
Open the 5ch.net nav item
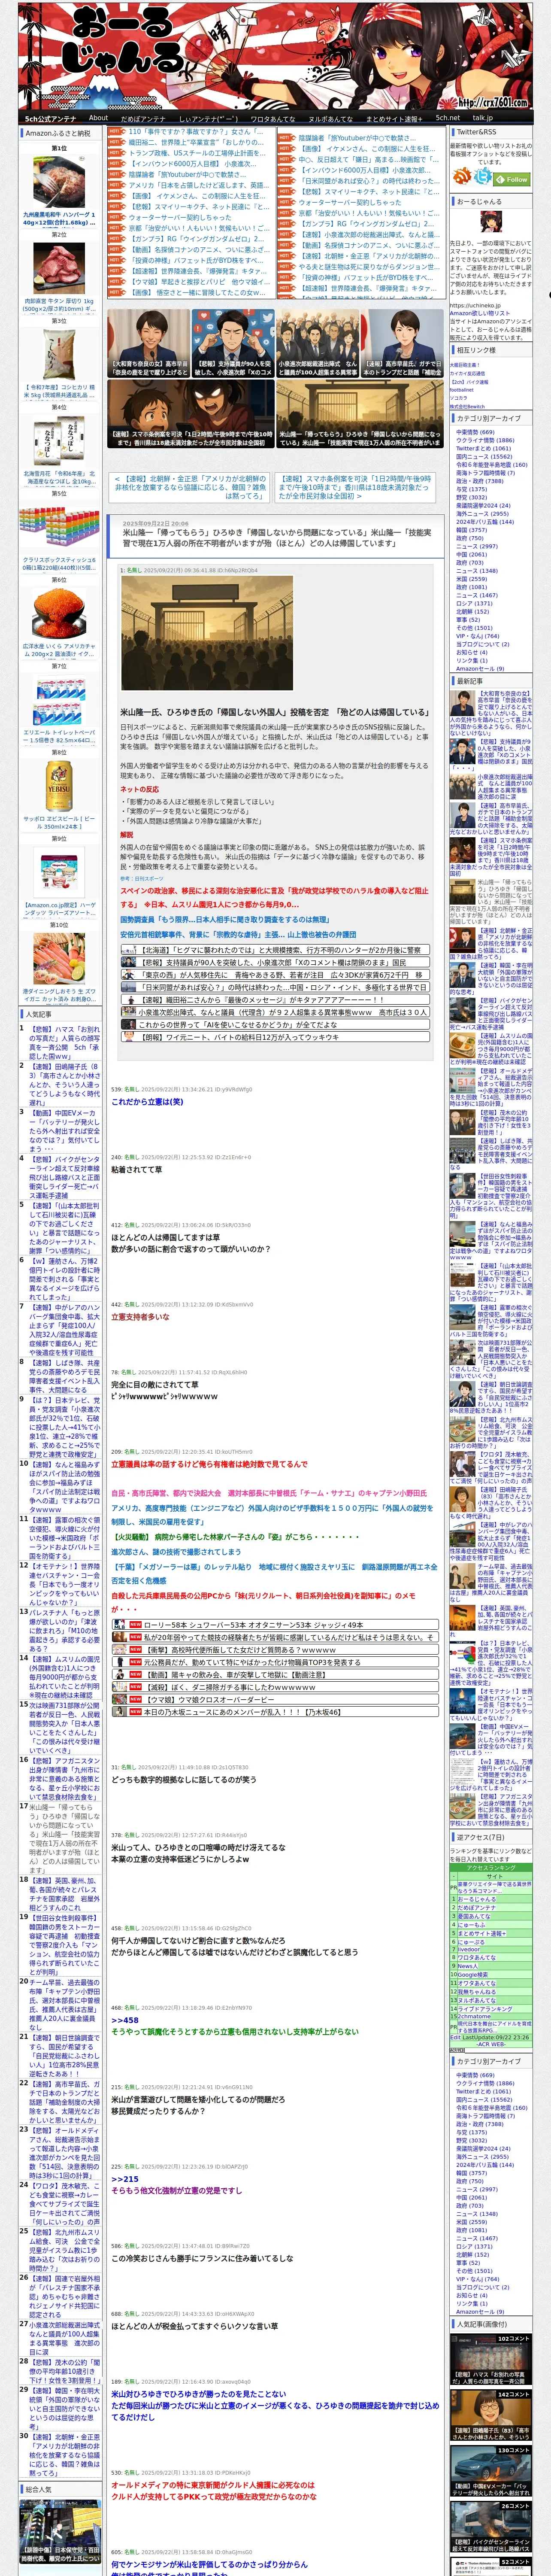(x=447, y=118)
